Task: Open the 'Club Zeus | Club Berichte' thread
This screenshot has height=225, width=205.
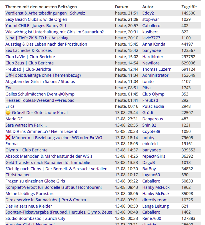Action: point(29,63)
